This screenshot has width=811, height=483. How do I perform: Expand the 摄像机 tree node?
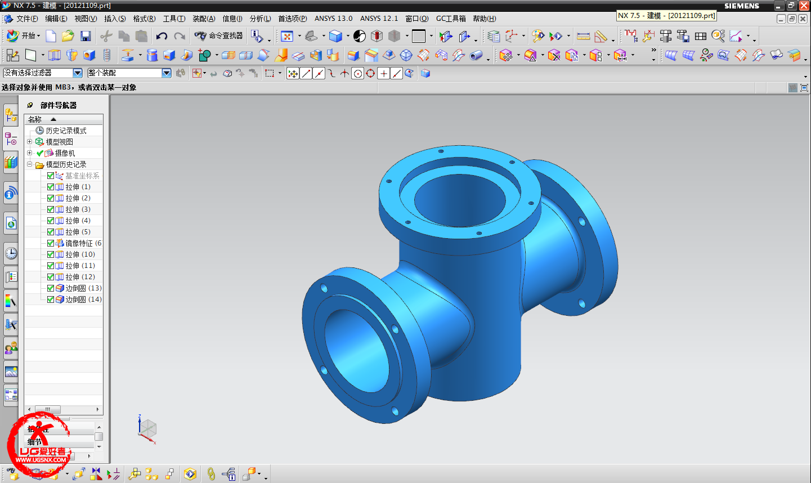click(30, 153)
